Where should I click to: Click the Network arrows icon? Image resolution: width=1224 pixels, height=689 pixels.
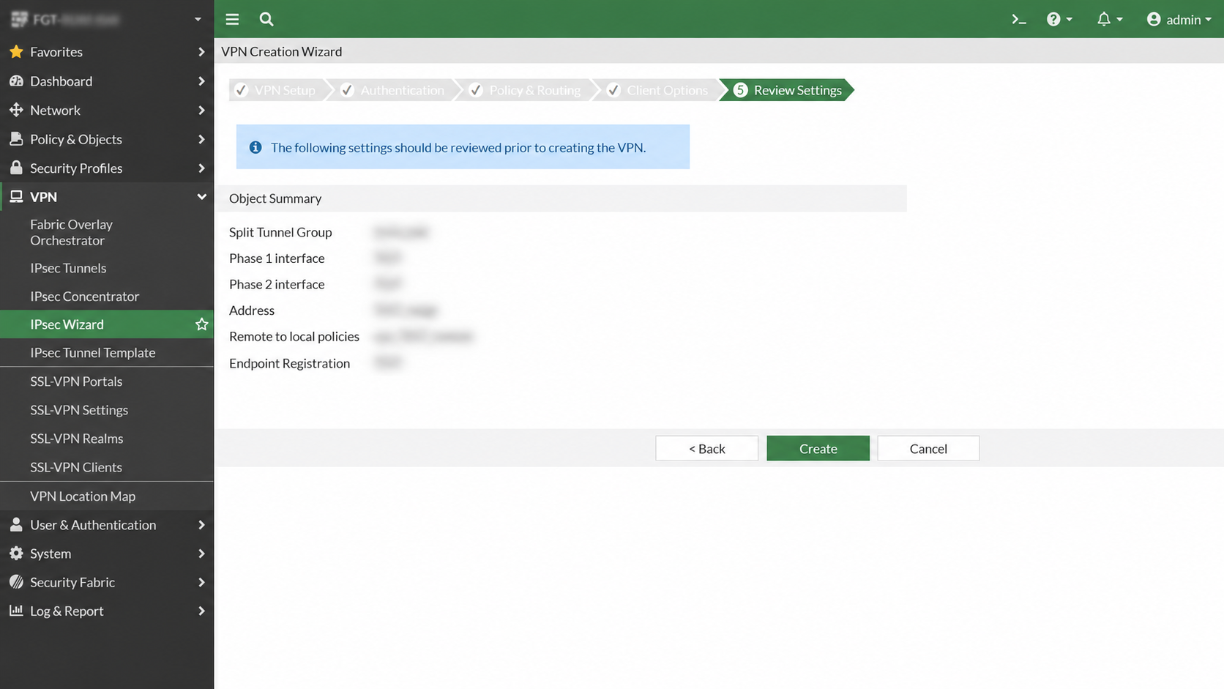tap(16, 110)
